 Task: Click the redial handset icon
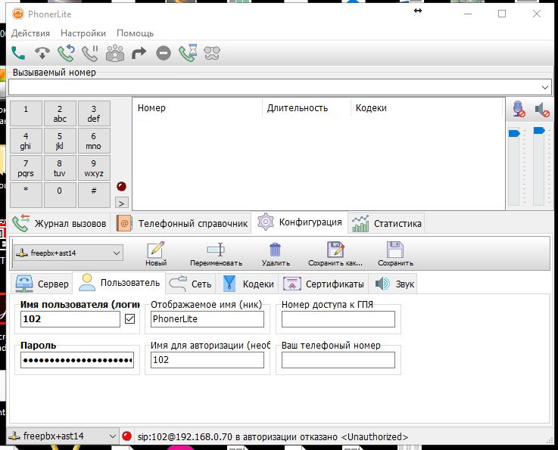(x=66, y=53)
